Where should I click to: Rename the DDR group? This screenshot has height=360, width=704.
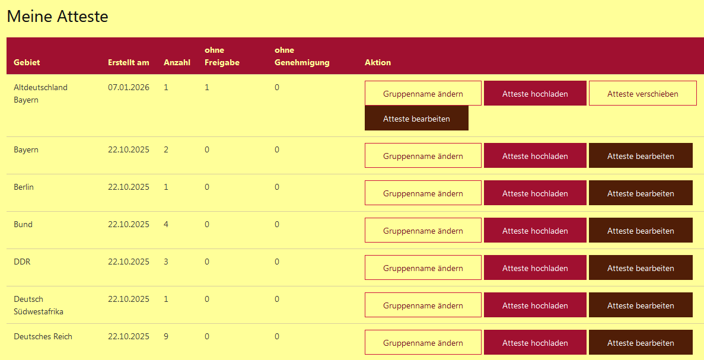click(x=423, y=268)
